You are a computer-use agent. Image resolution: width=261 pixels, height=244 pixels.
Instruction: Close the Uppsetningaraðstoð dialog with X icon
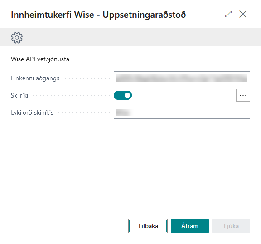coord(243,14)
